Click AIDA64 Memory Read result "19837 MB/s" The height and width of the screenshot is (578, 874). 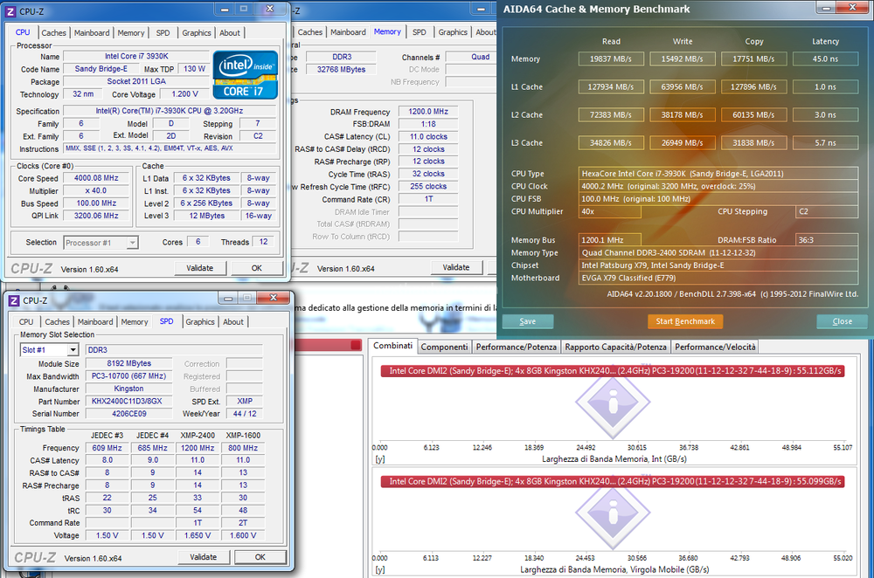(x=611, y=59)
